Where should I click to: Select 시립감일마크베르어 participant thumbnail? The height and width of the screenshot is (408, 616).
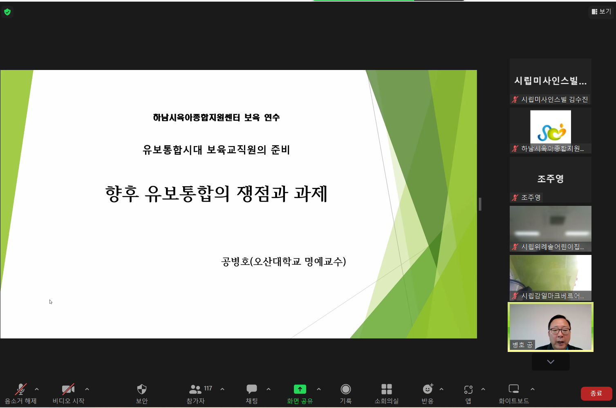tap(551, 278)
